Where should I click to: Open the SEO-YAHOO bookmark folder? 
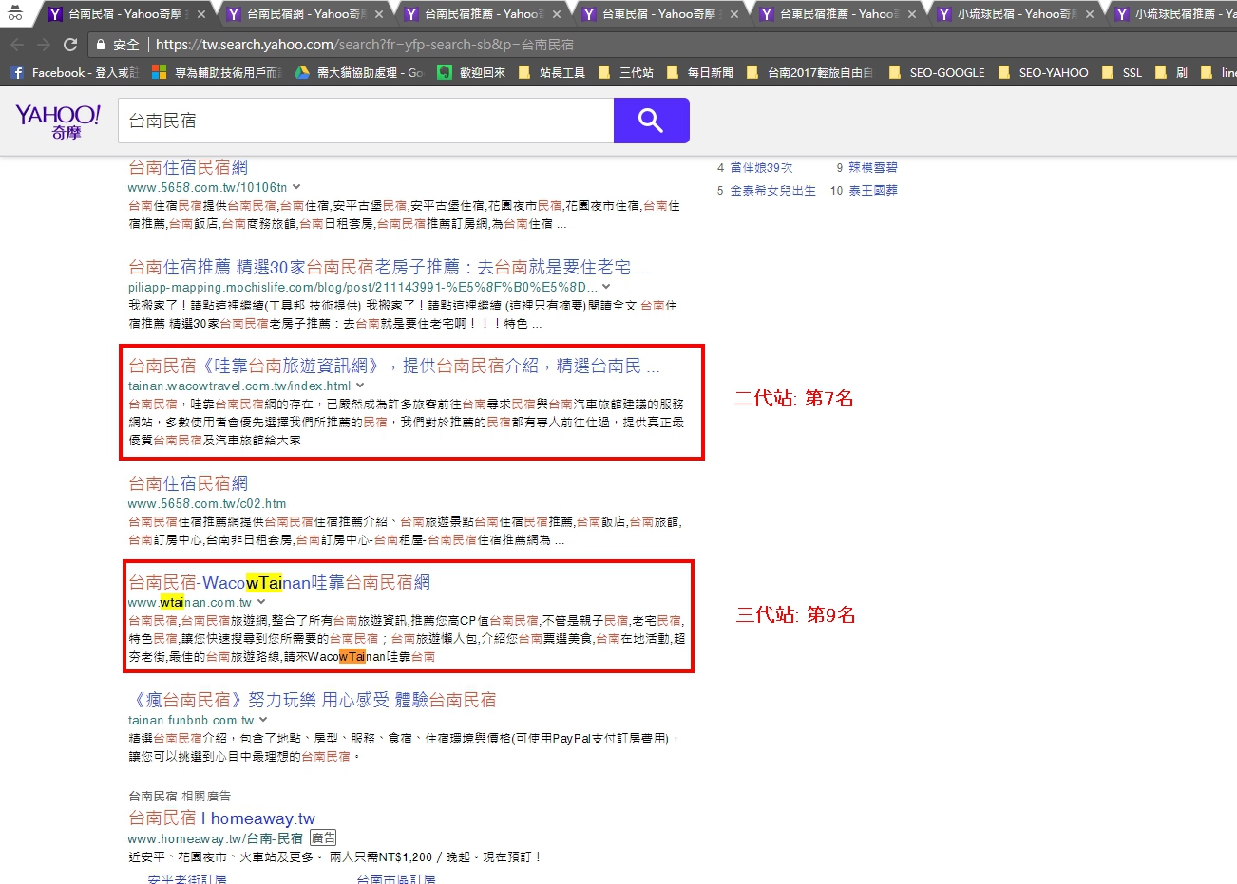[x=1043, y=72]
